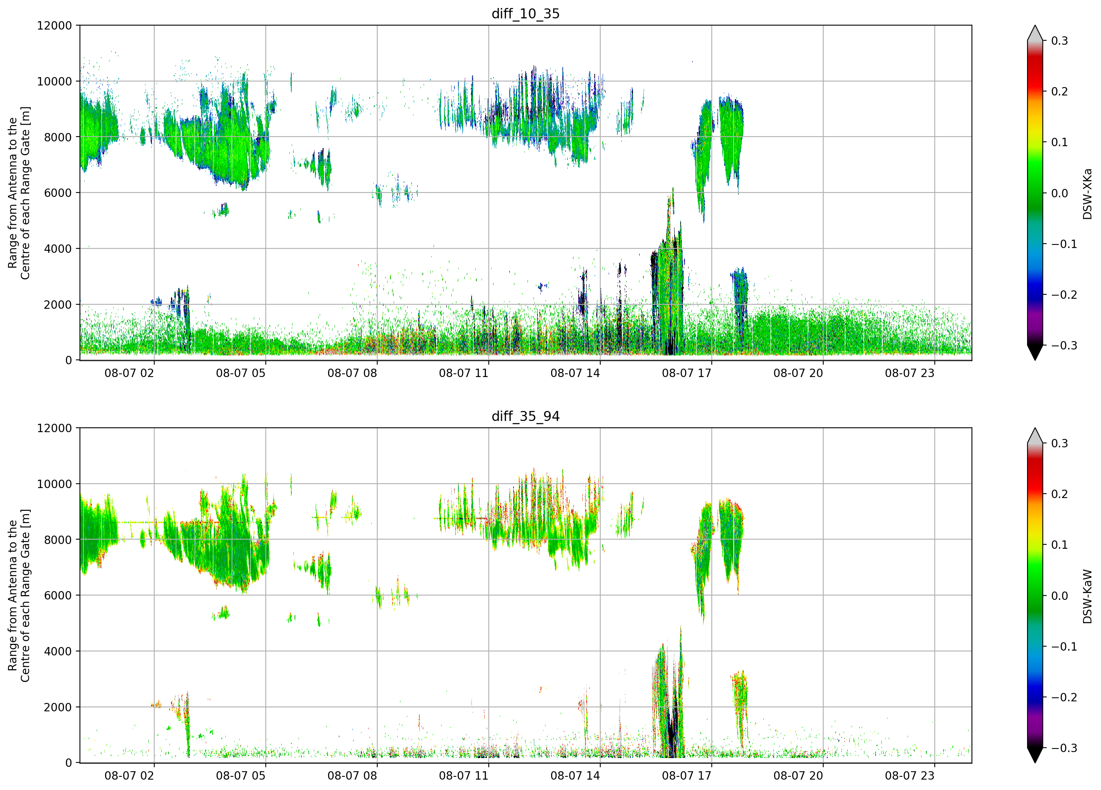Click 10000 tick on diff_35_94 y-axis
1101x790 pixels.
pos(54,484)
